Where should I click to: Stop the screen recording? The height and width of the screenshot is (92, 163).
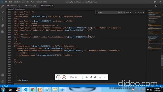64,77
